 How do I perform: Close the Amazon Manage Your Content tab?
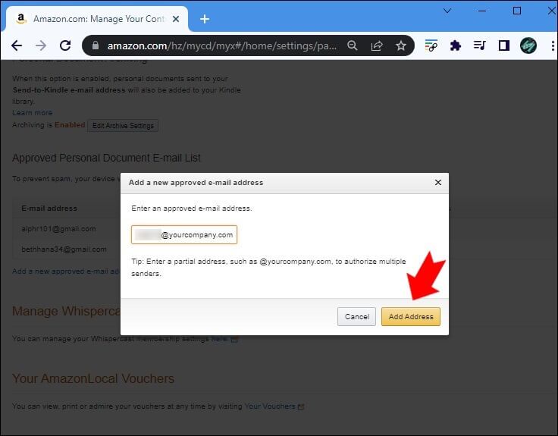[x=176, y=19]
